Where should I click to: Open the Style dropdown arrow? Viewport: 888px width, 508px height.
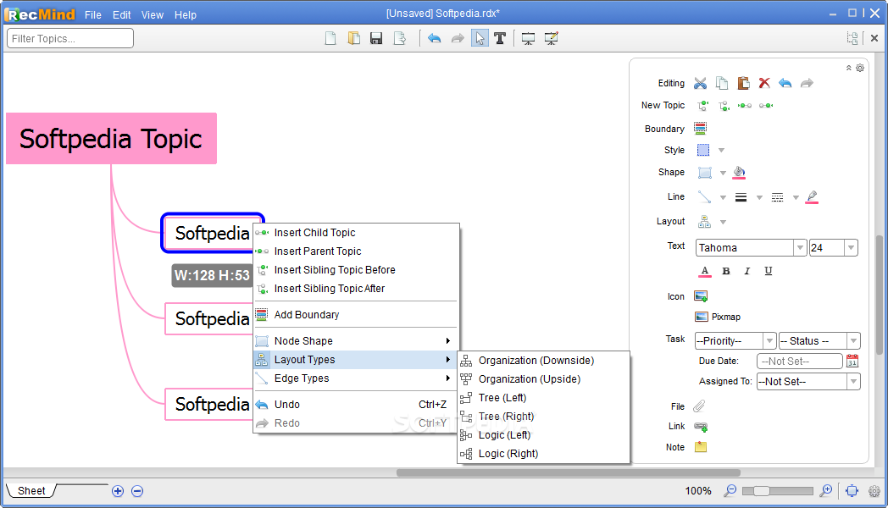722,151
